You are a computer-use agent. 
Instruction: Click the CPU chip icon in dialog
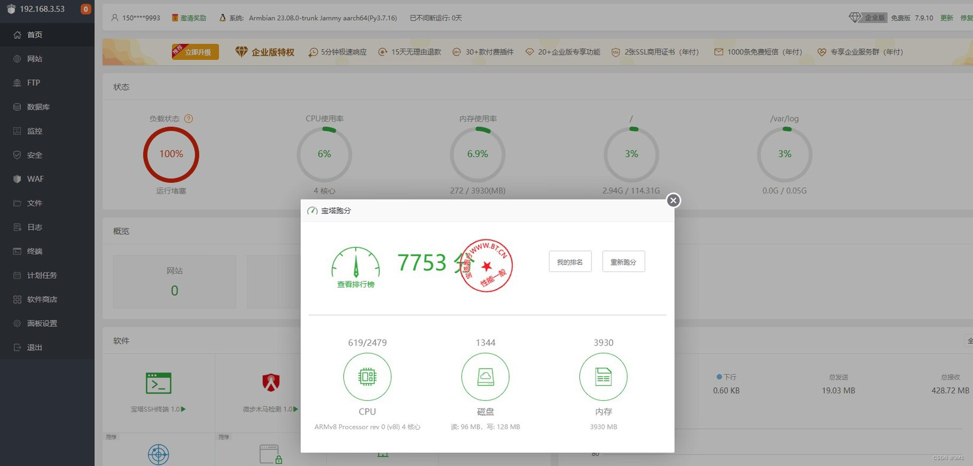pyautogui.click(x=367, y=377)
